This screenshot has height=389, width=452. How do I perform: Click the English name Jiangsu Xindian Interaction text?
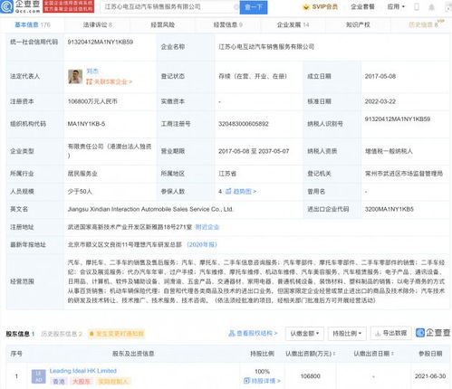[150, 209]
